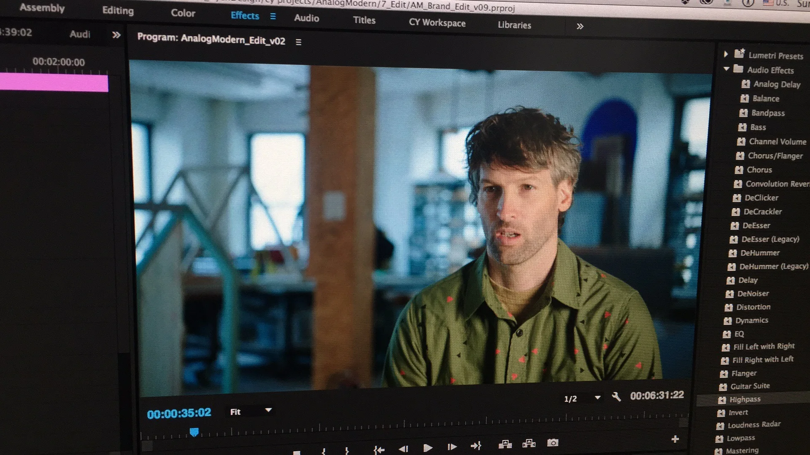Click the Export Frame camera icon

coord(553,443)
